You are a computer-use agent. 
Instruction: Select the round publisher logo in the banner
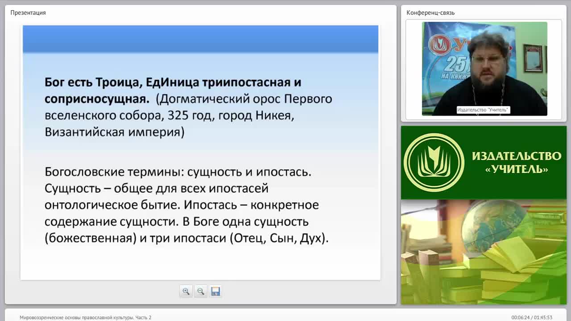pyautogui.click(x=434, y=163)
